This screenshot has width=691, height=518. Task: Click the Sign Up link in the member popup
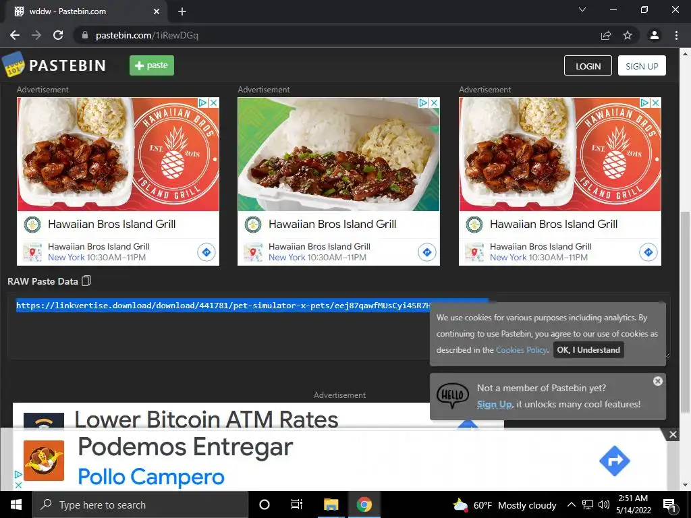494,404
